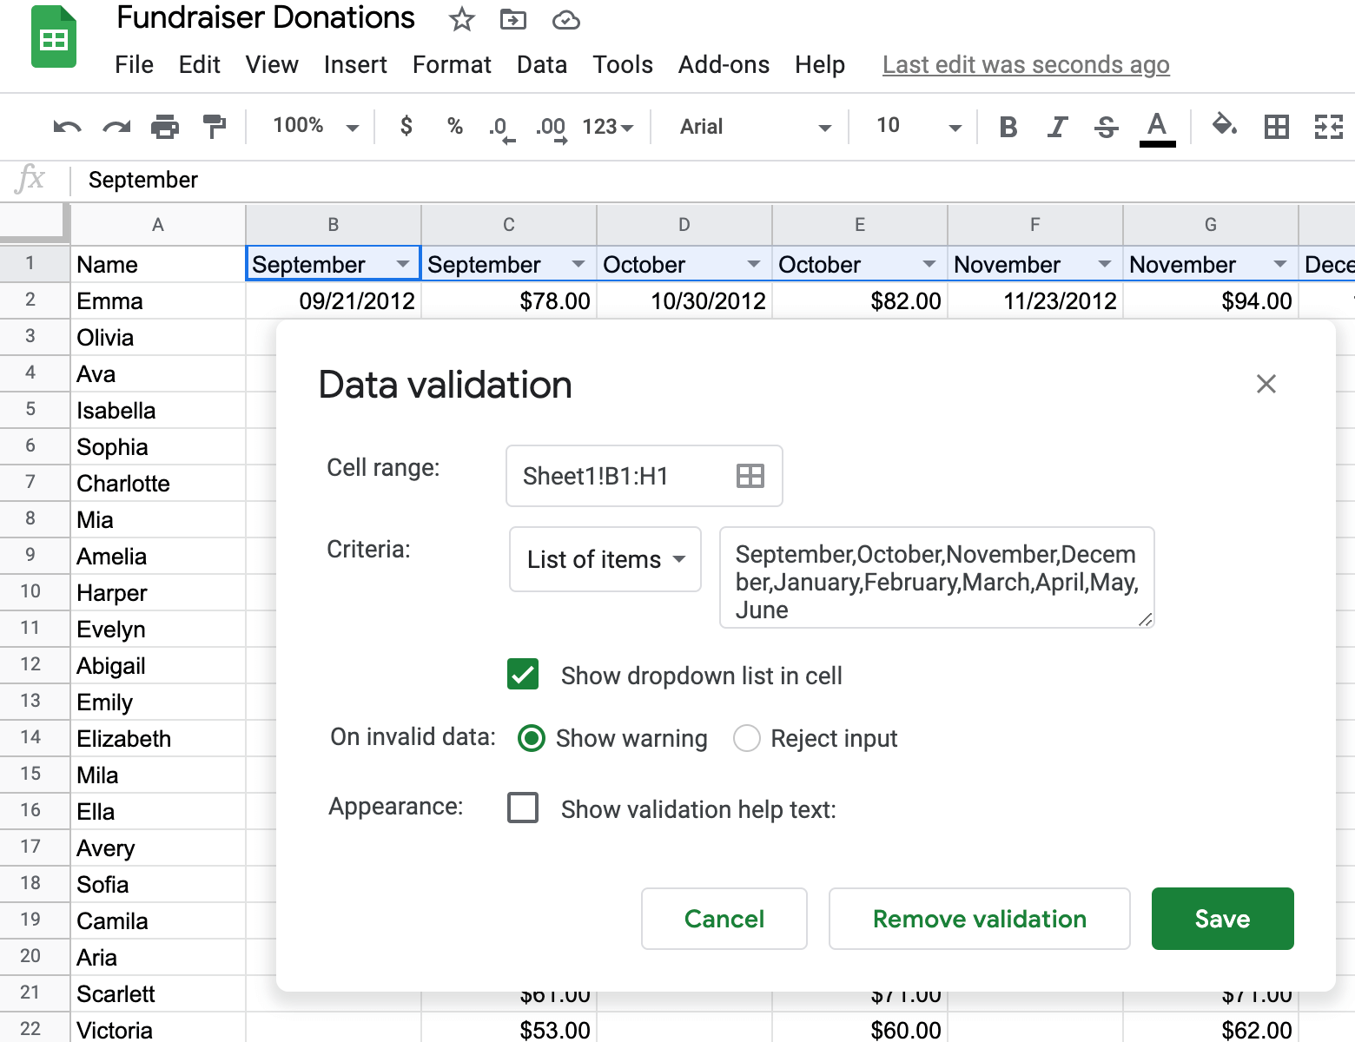Open the Format menu
The width and height of the screenshot is (1355, 1042).
pyautogui.click(x=451, y=64)
